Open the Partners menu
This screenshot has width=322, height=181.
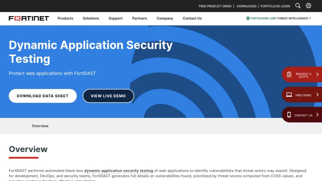point(140,18)
